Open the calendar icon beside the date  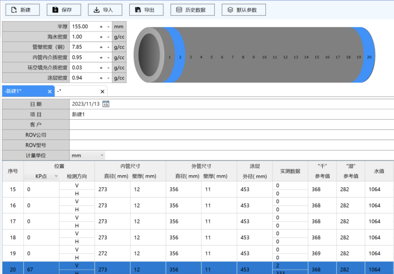coord(106,104)
